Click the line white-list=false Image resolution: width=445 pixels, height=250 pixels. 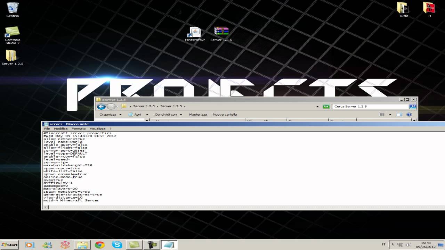pos(63,171)
